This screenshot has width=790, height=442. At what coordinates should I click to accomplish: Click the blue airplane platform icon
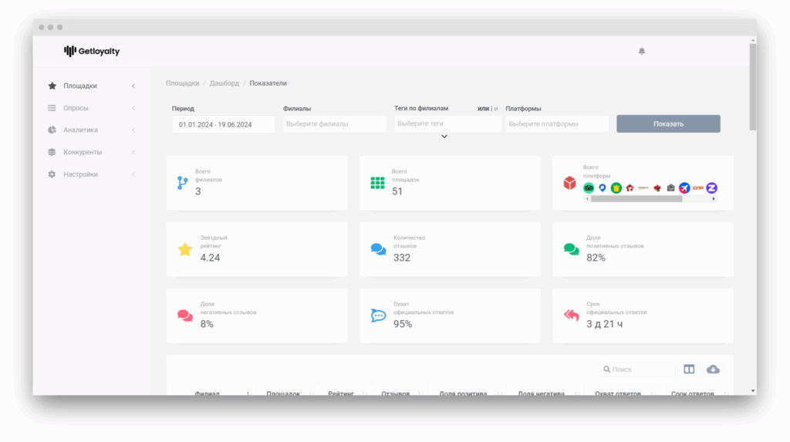point(684,187)
